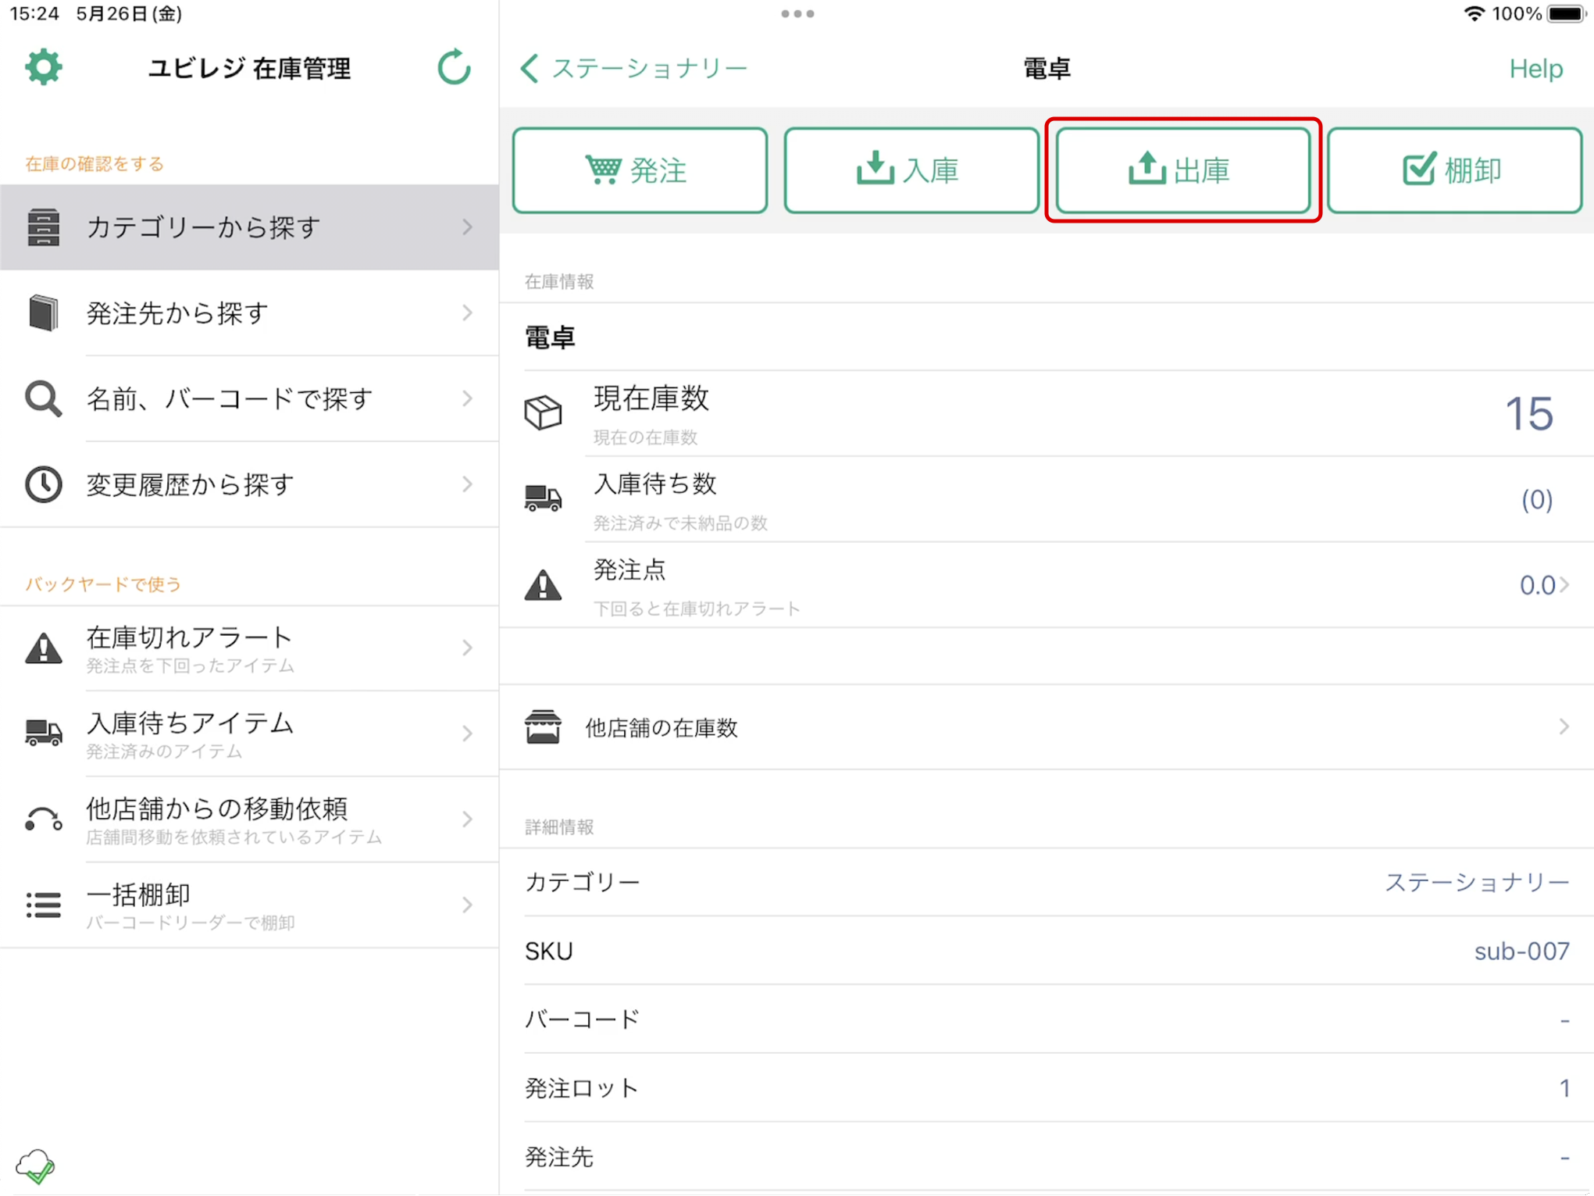
Task: Select カテゴリーから探す menu item
Action: click(x=250, y=227)
